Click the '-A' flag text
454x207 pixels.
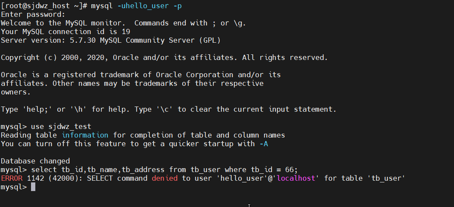(x=264, y=144)
